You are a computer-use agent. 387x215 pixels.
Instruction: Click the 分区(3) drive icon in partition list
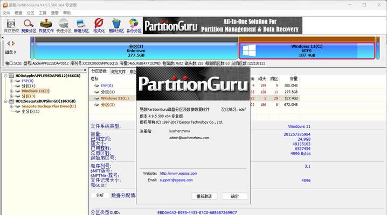click(x=97, y=105)
